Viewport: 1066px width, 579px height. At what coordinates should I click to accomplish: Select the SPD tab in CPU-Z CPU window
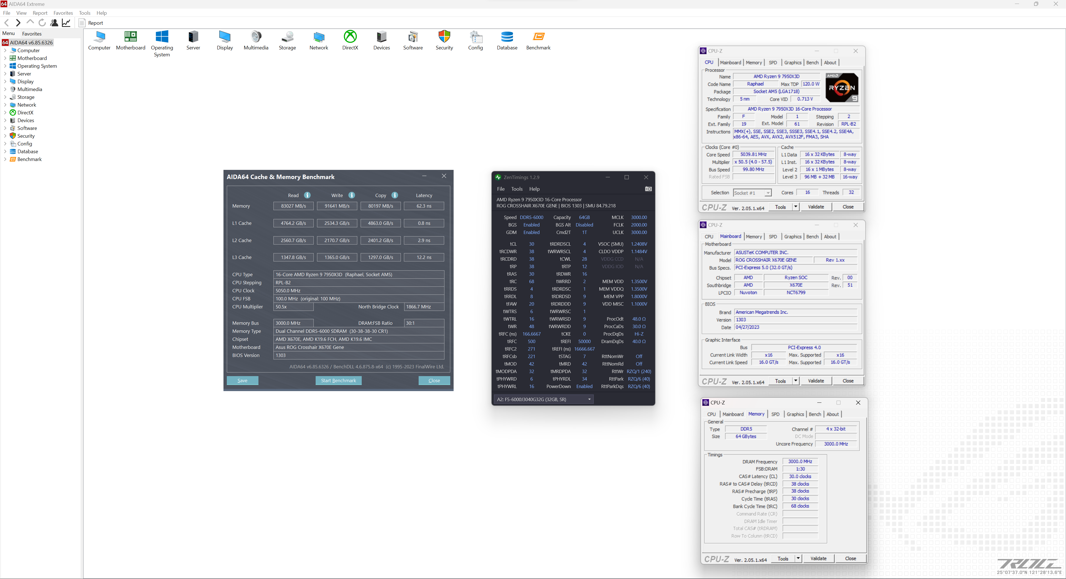coord(773,62)
